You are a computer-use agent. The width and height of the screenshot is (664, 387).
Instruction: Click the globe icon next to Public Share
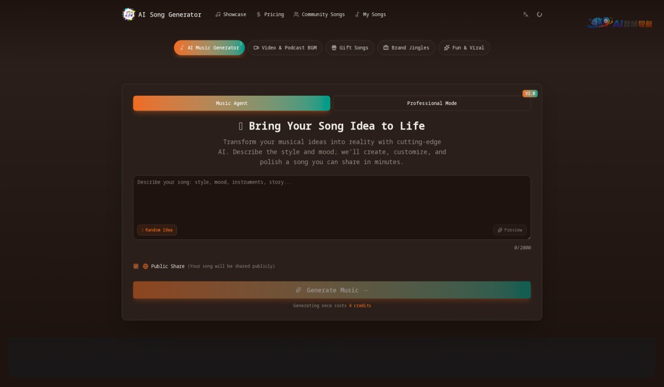point(145,266)
